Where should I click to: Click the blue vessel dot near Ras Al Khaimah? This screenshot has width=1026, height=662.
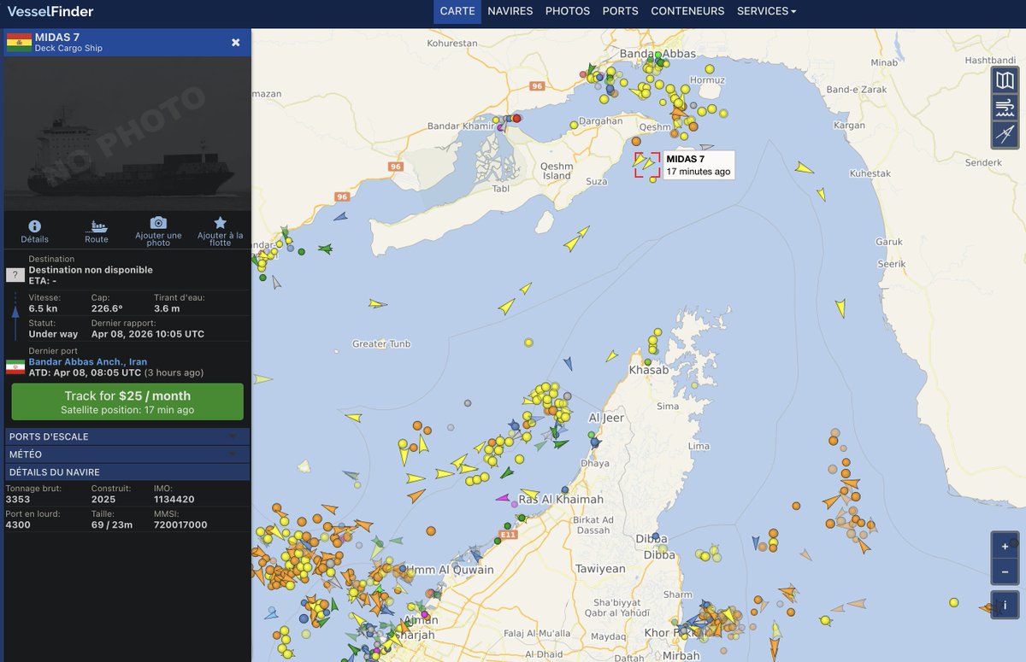click(565, 490)
